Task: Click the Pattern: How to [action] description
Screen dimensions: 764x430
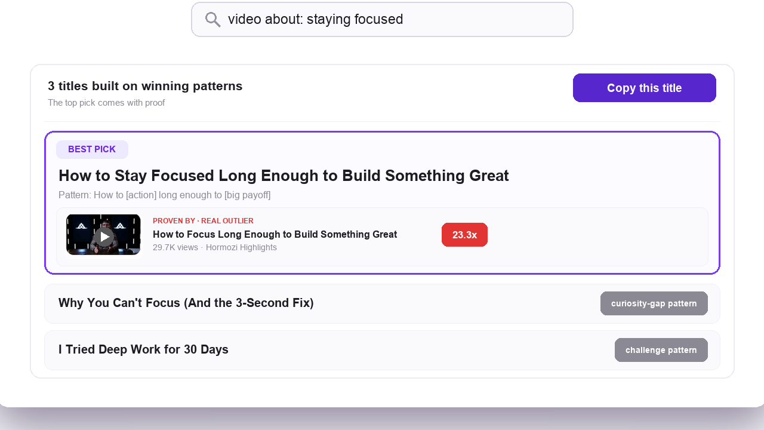Action: [x=165, y=195]
